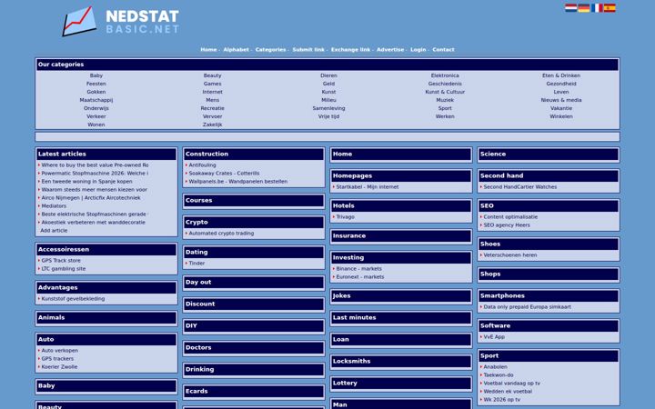Open Second HandCartier Watches link
Viewport: 655px width, 409px height.
520,187
